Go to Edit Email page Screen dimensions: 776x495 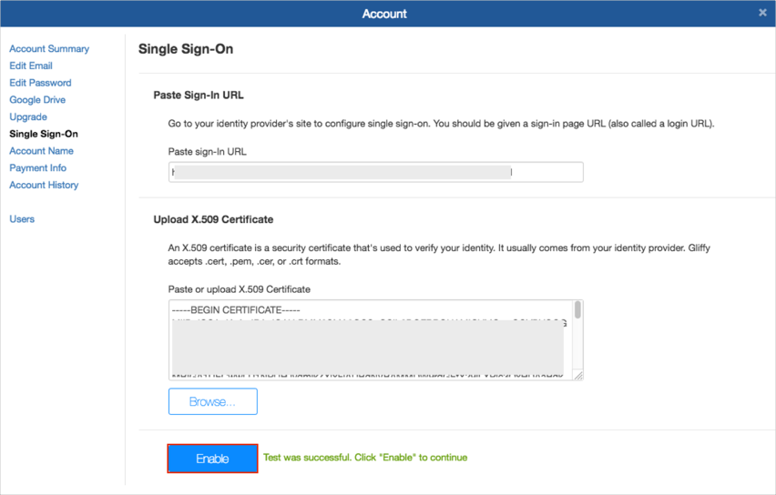pos(31,66)
